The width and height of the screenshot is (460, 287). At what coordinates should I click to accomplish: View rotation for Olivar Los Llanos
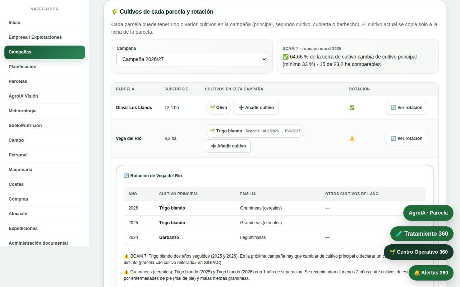406,108
